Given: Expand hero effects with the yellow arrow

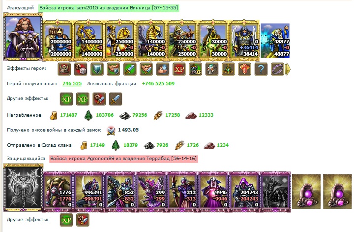Looking at the screenshot, I should pos(288,69).
